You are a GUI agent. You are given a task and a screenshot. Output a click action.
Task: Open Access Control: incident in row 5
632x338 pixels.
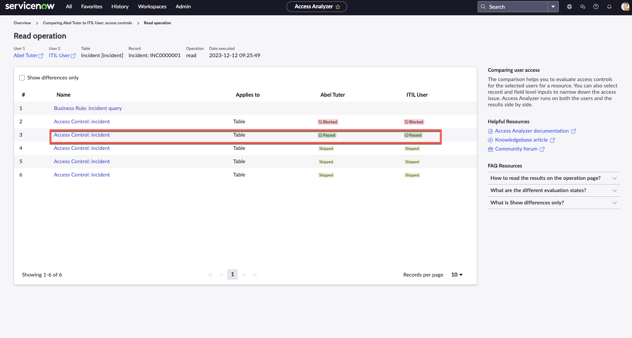click(82, 162)
